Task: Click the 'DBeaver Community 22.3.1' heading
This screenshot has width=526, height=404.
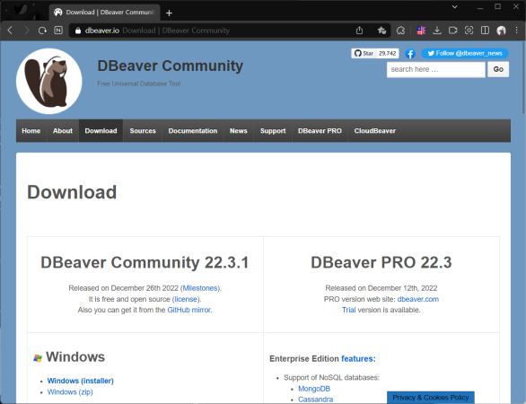Action: click(145, 262)
